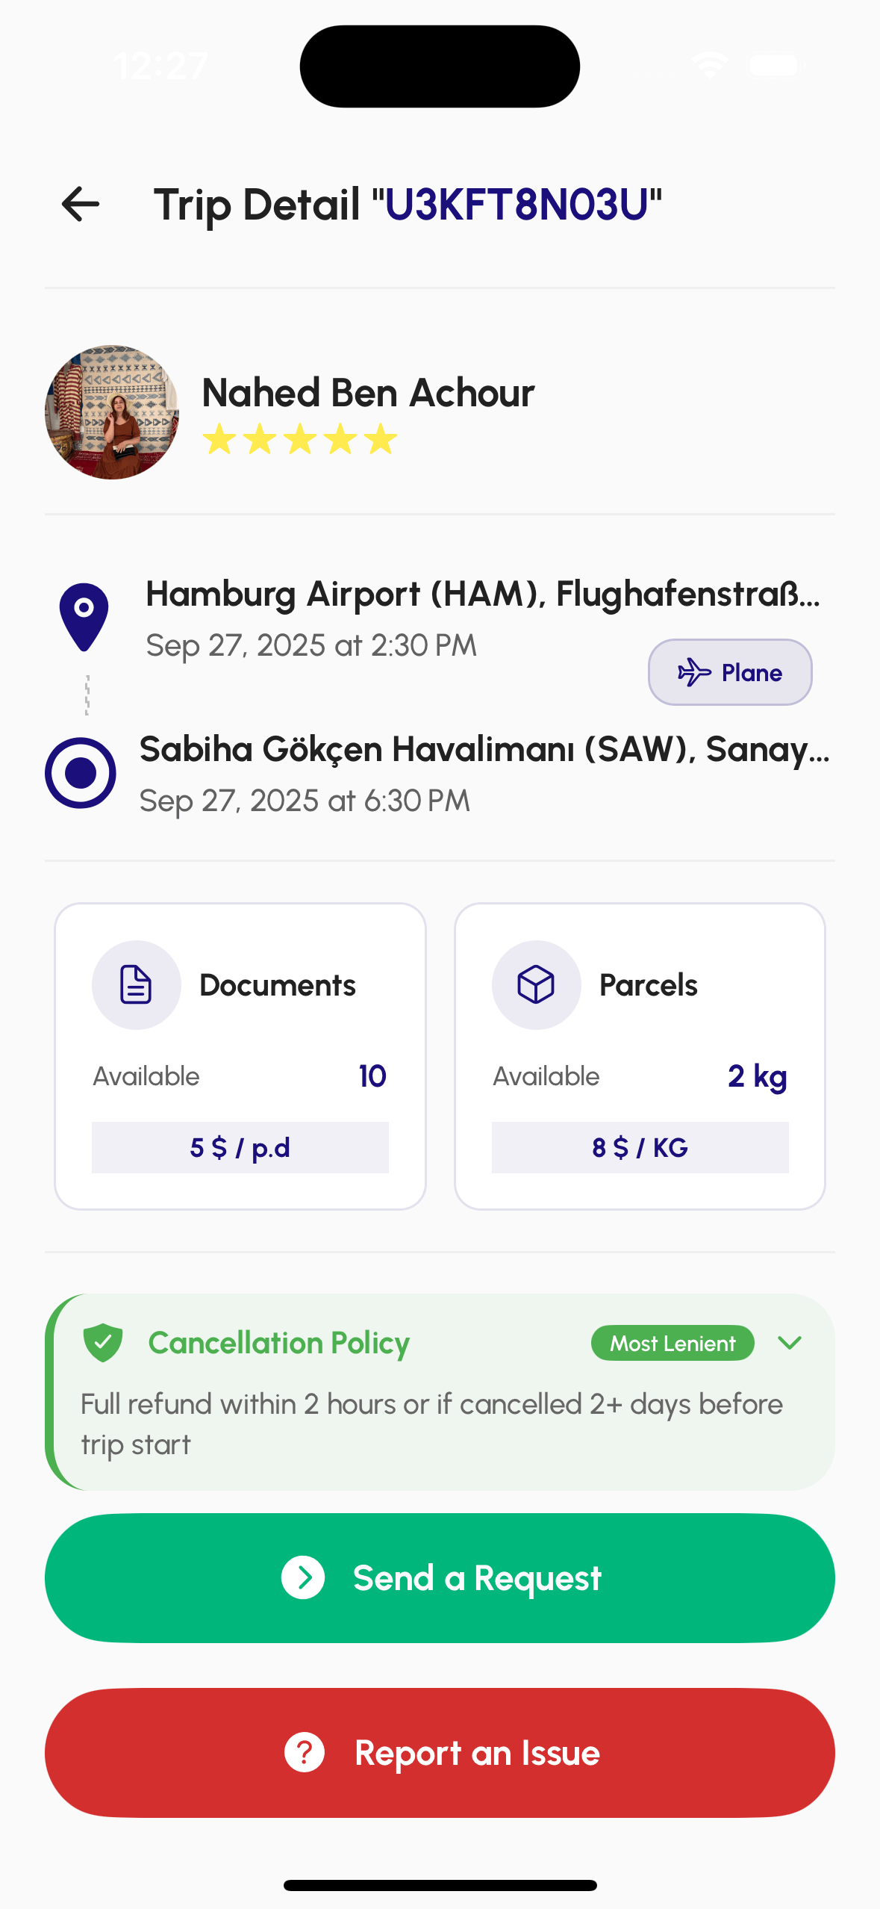Image resolution: width=880 pixels, height=1909 pixels.
Task: Tap the Documents file icon
Action: [136, 984]
